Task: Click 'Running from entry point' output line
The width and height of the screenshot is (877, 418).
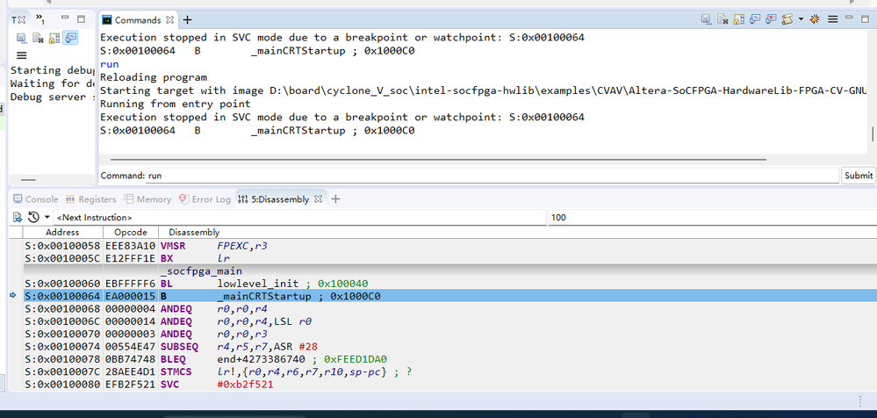Action: pos(175,104)
